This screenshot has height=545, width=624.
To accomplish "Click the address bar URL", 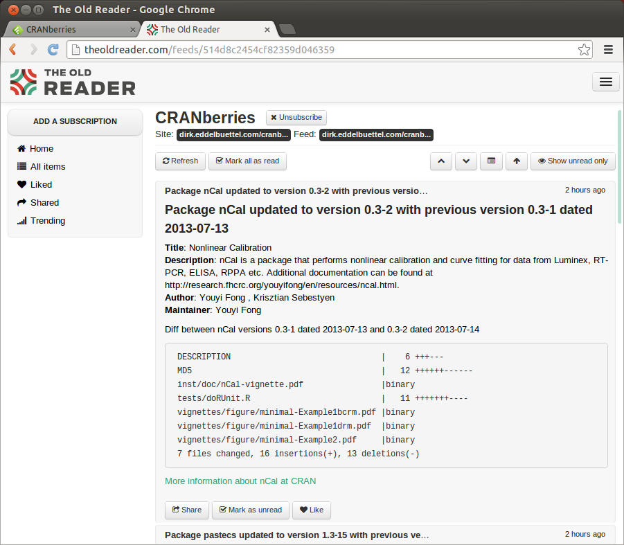I will 209,50.
